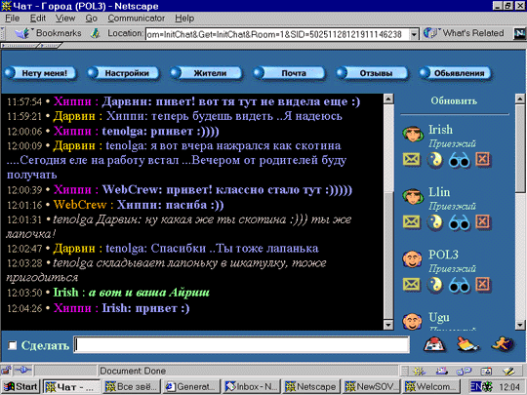Click the red X icon under Irish

pos(483,160)
